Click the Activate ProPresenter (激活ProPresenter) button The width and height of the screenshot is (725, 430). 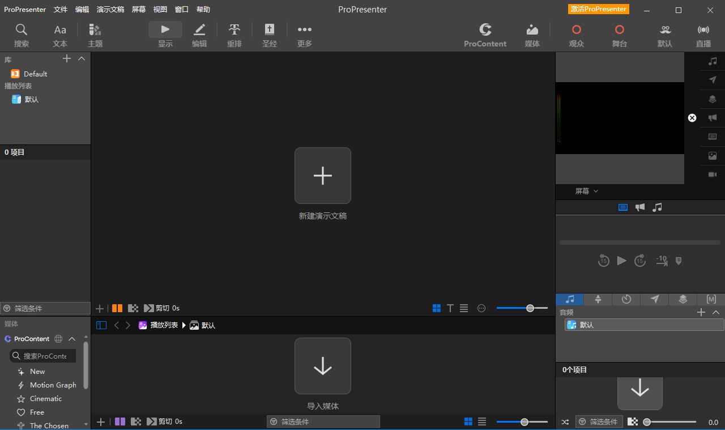coord(598,9)
